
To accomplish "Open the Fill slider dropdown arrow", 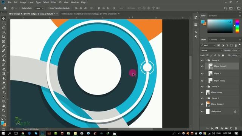I will coord(239,56).
